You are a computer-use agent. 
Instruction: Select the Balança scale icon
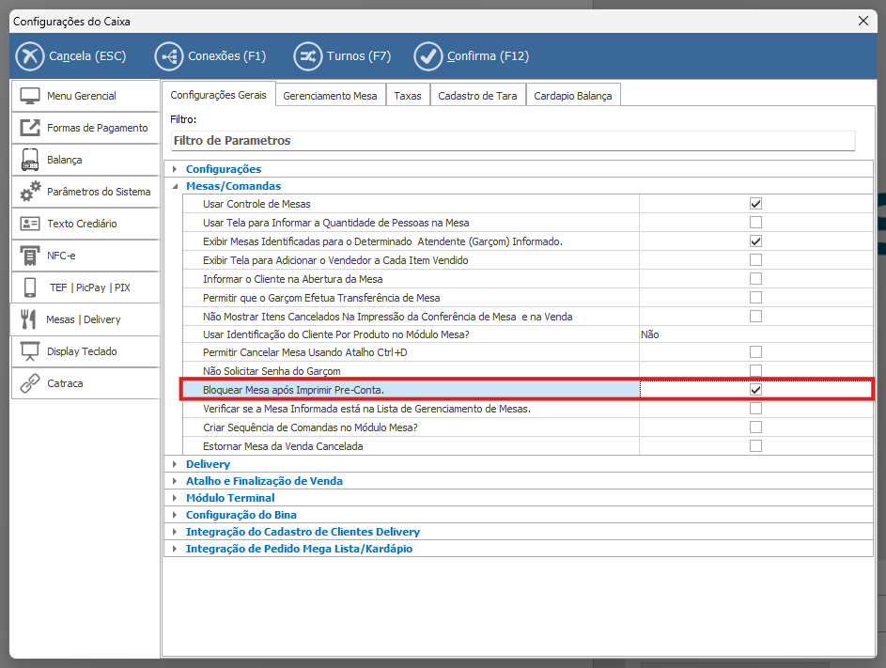[30, 160]
